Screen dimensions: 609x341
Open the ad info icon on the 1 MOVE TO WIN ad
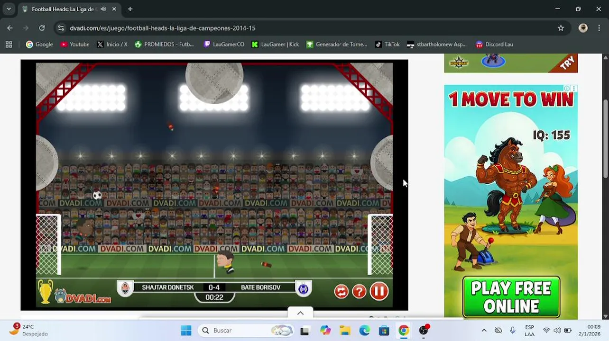[x=567, y=89]
